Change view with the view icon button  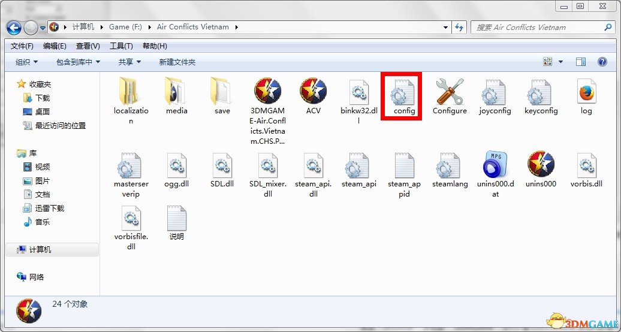tap(548, 62)
